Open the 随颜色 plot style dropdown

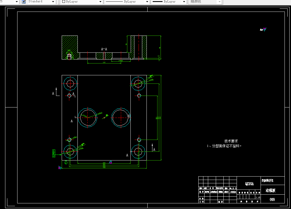[219, 2]
